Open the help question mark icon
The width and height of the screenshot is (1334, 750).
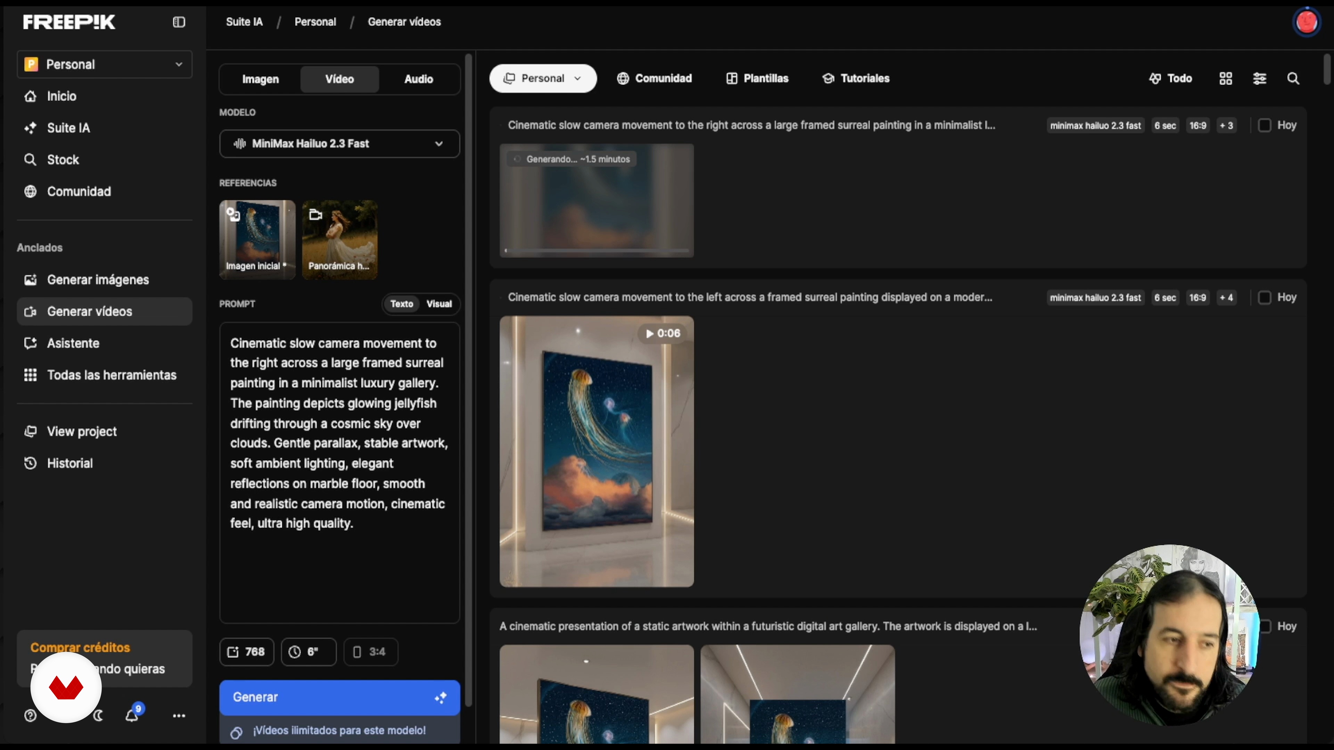[31, 715]
